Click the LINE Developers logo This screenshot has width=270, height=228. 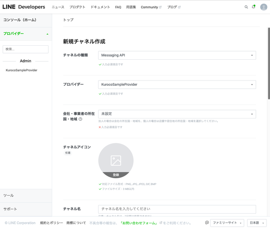pyautogui.click(x=24, y=7)
